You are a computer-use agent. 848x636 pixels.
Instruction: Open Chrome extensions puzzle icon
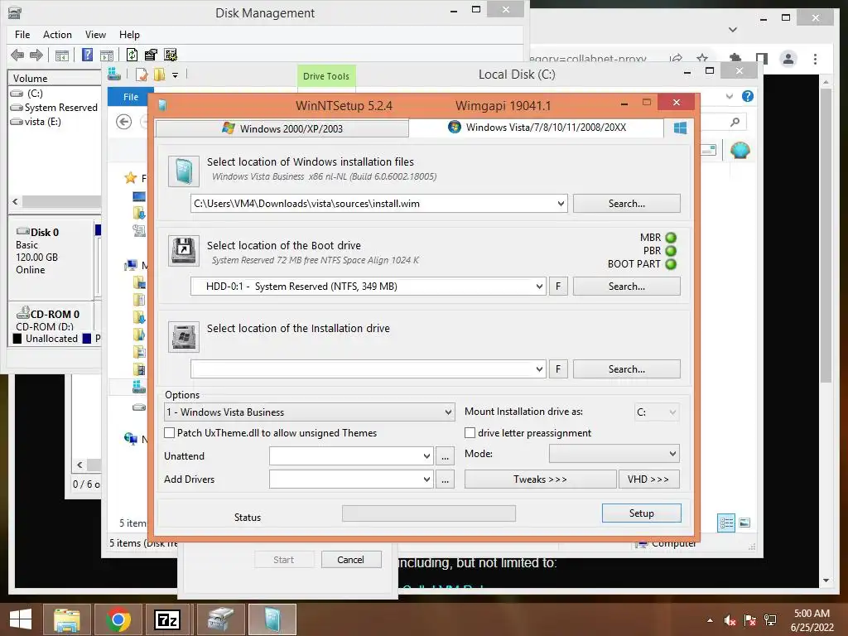pos(735,59)
